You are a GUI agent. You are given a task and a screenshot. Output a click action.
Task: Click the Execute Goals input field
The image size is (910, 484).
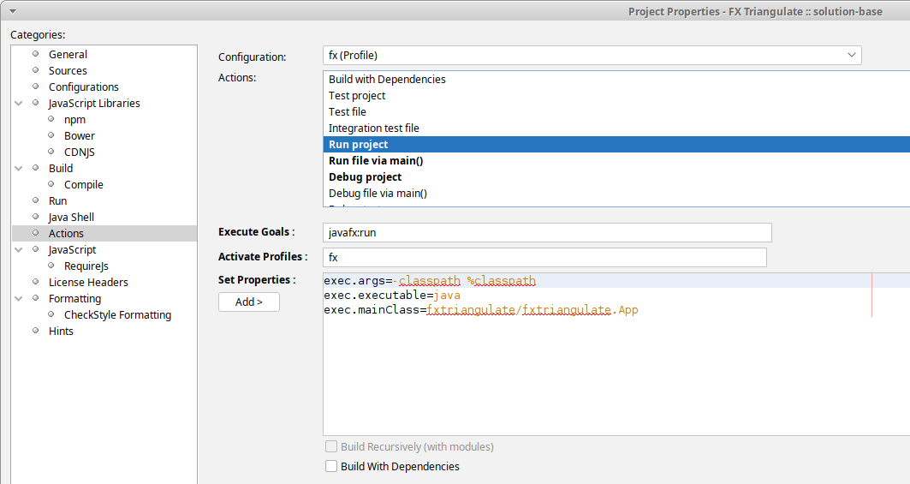coord(547,232)
